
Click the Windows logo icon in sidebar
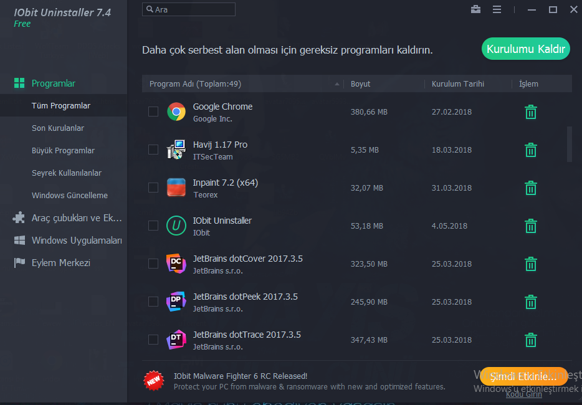pyautogui.click(x=19, y=240)
